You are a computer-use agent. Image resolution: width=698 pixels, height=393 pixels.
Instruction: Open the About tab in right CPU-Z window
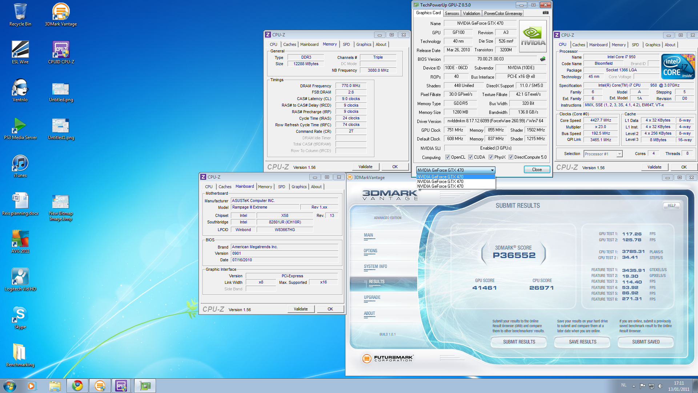point(670,45)
